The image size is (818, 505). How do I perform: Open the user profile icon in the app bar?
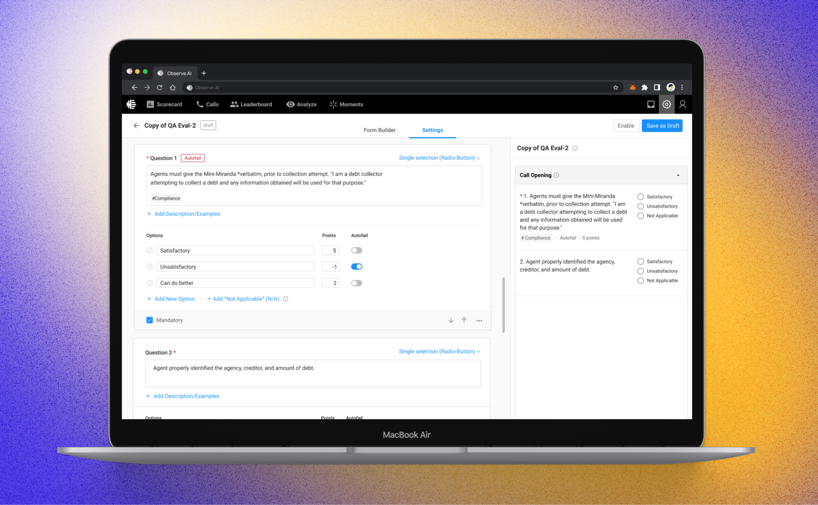pyautogui.click(x=683, y=105)
